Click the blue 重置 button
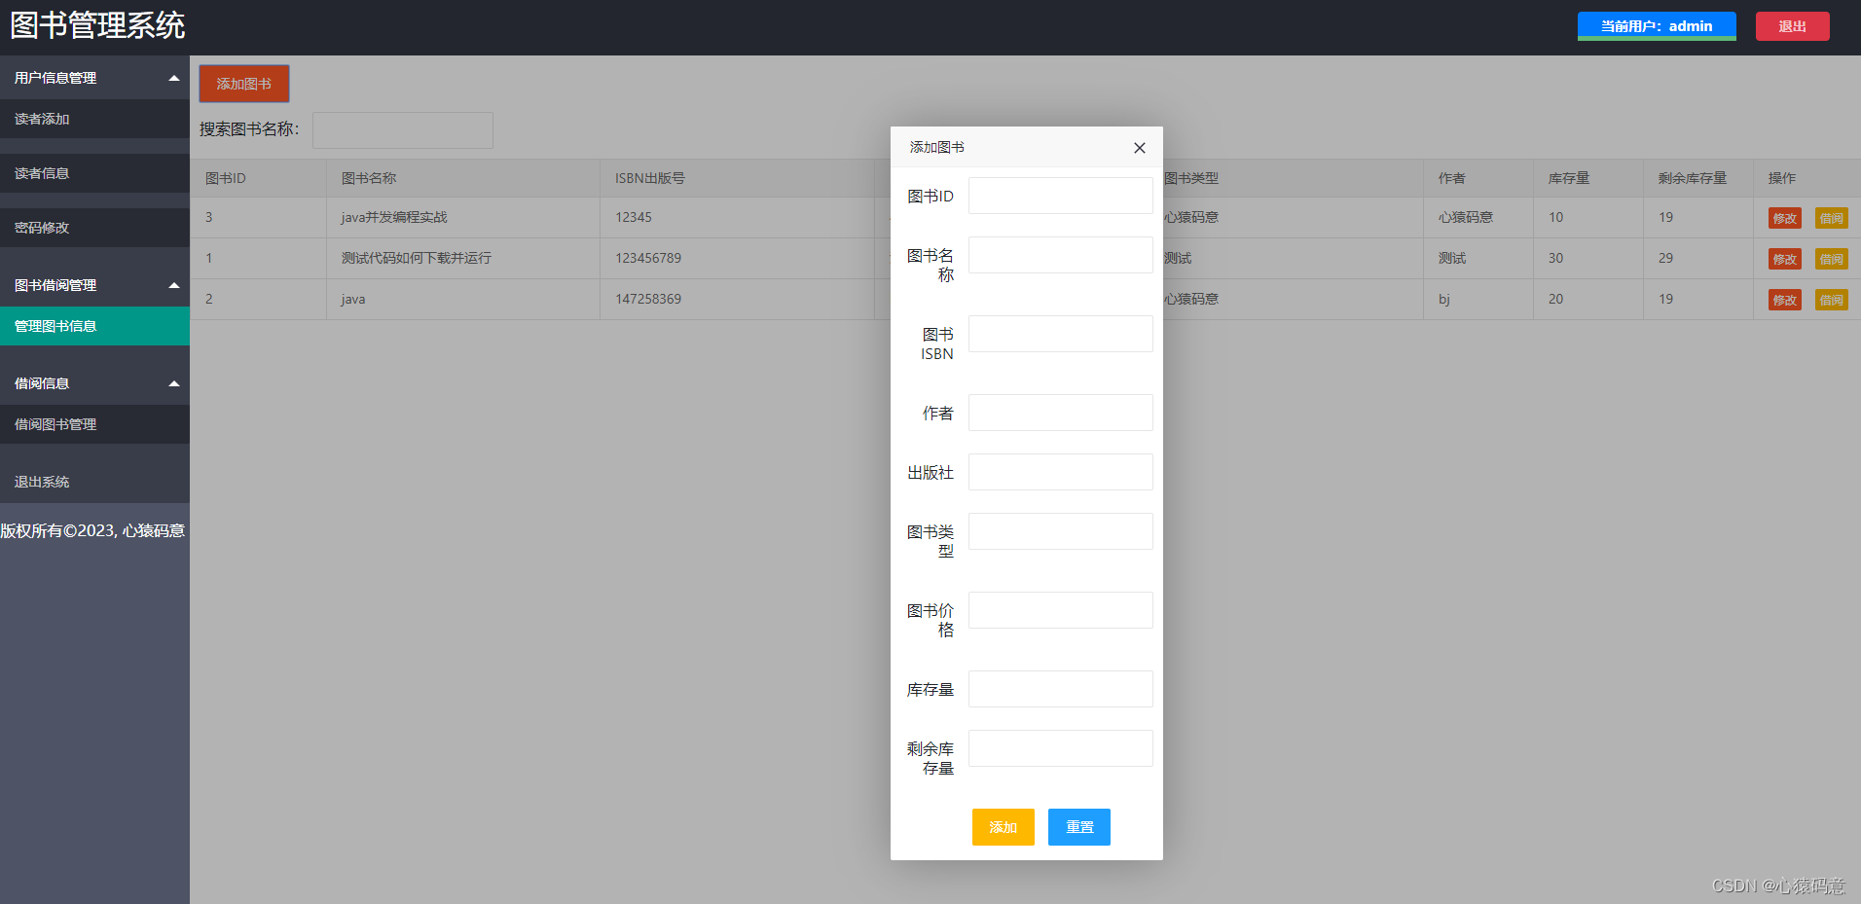Image resolution: width=1861 pixels, height=904 pixels. [1079, 827]
